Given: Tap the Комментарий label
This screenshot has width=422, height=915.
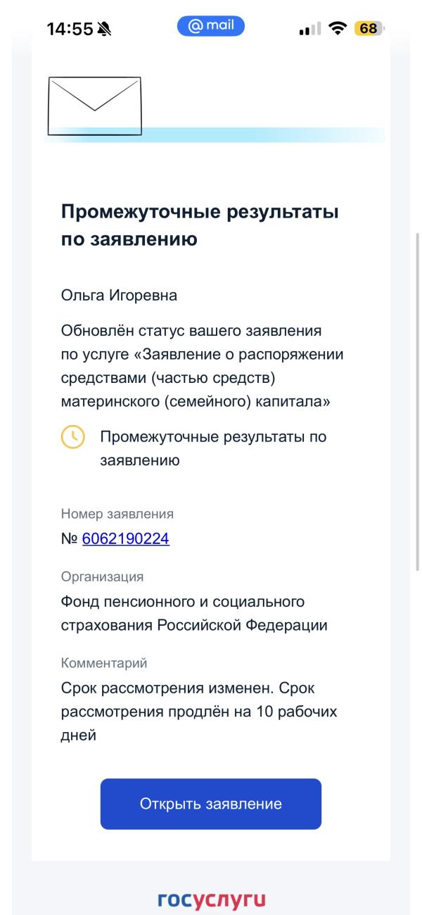Looking at the screenshot, I should 104,663.
